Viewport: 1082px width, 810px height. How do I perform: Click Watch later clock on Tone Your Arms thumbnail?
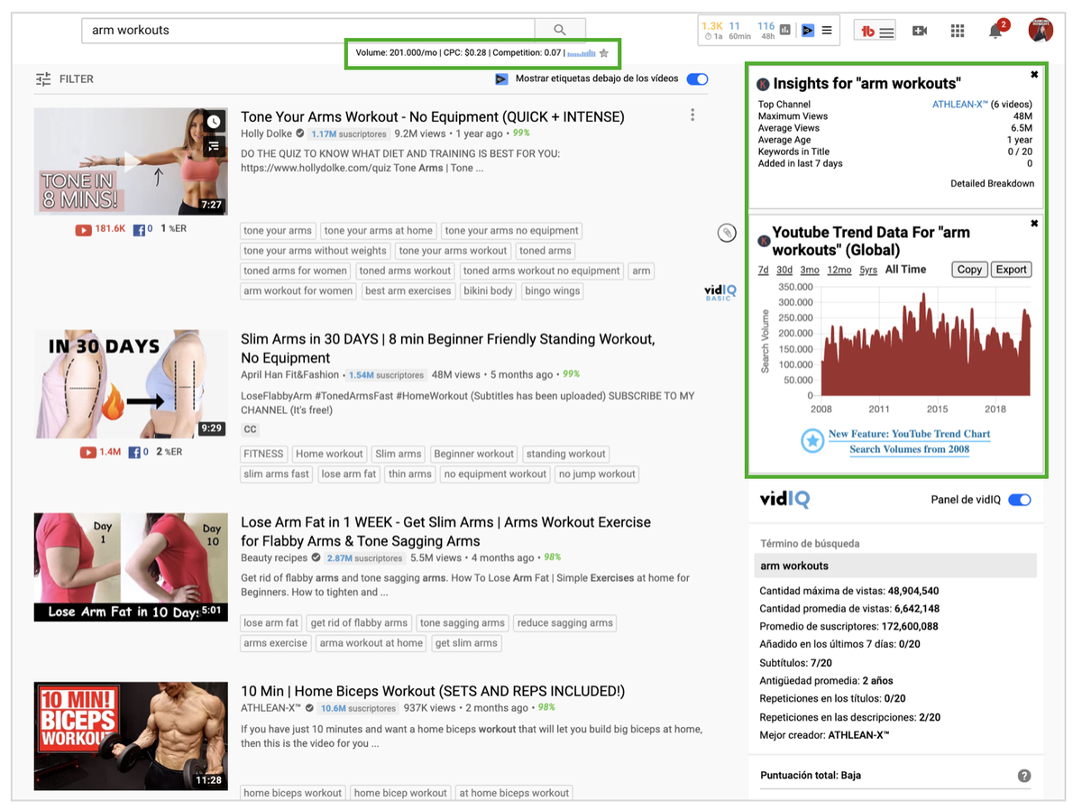click(214, 122)
